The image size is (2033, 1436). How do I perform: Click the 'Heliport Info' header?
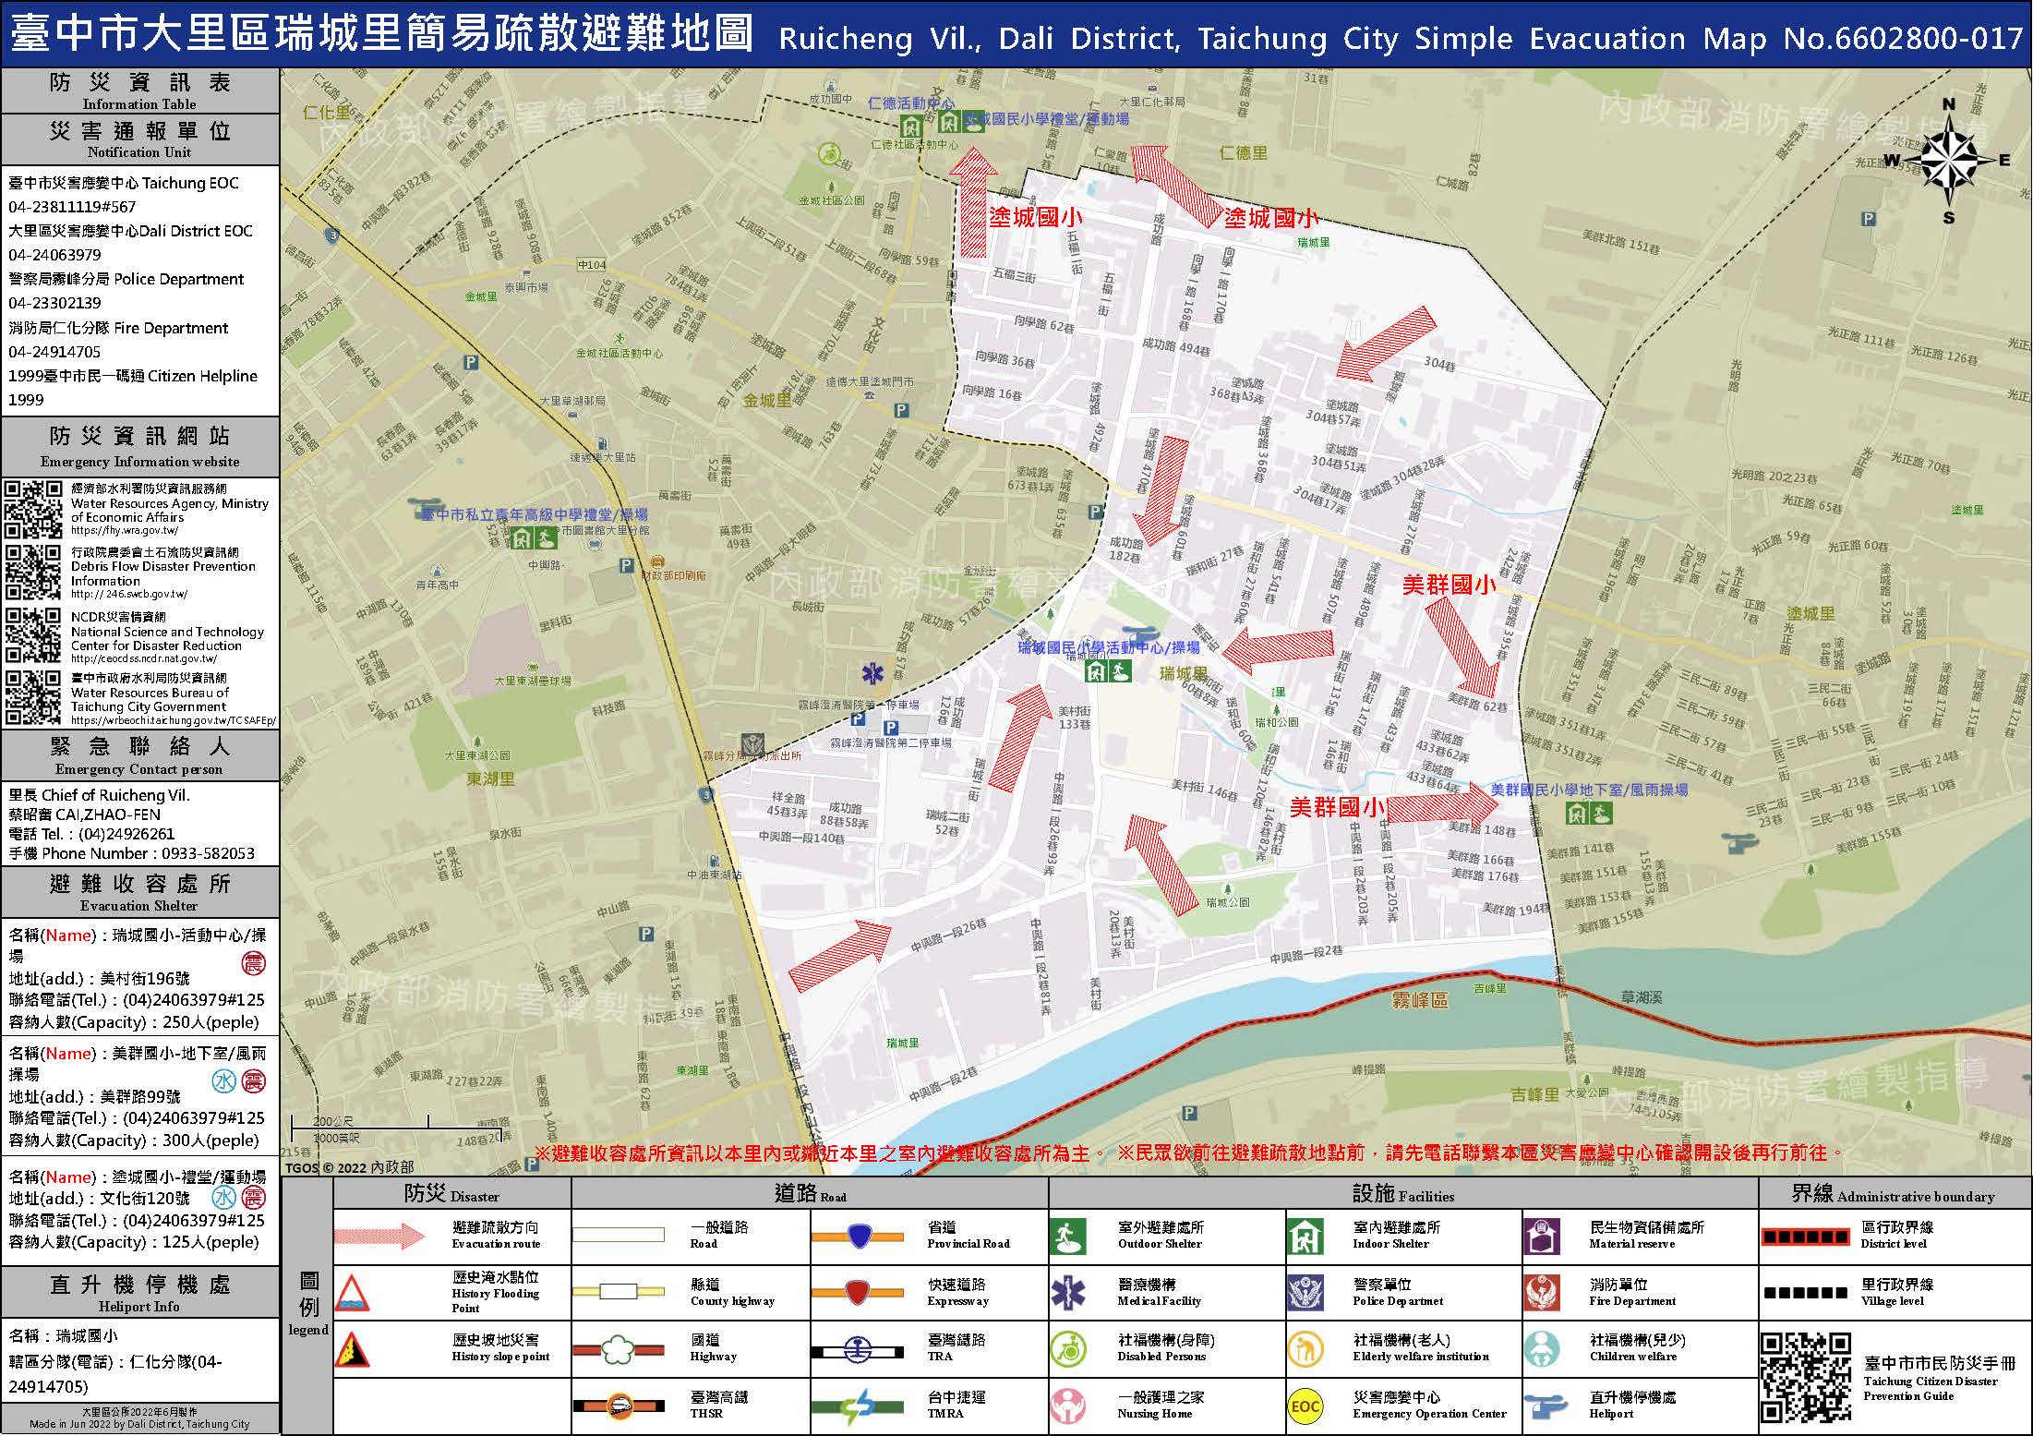[139, 1307]
